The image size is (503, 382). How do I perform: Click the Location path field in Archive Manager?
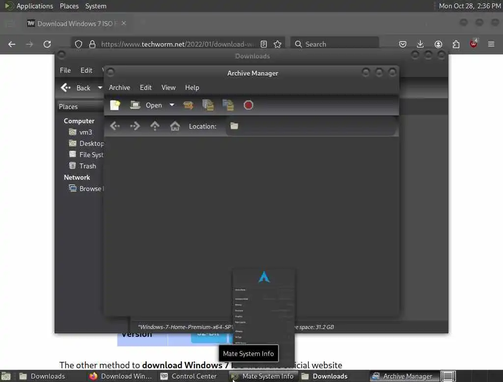(311, 126)
